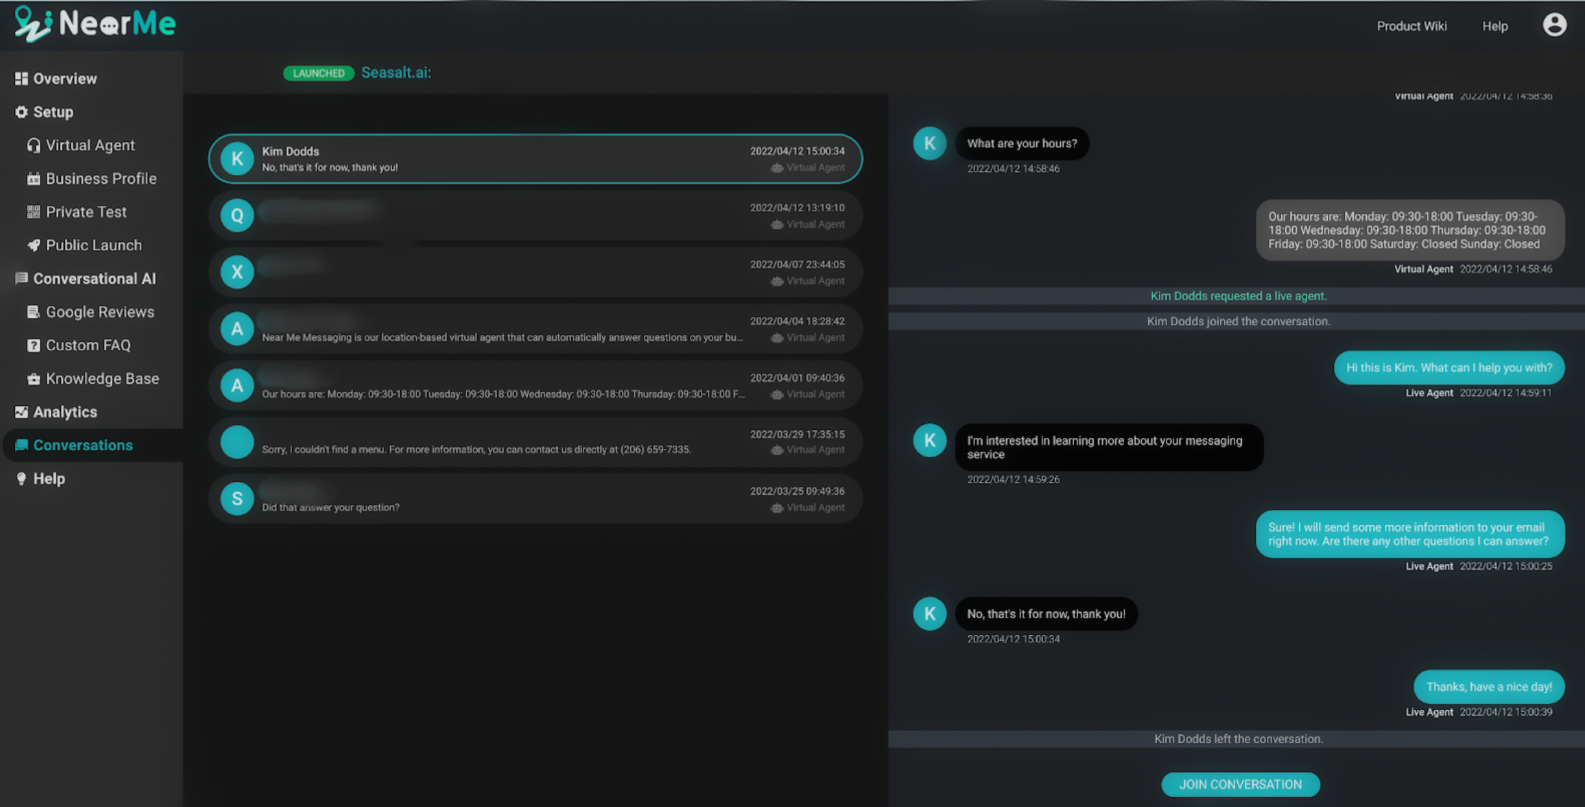Open conversation about Near Me Messaging

coord(535,328)
